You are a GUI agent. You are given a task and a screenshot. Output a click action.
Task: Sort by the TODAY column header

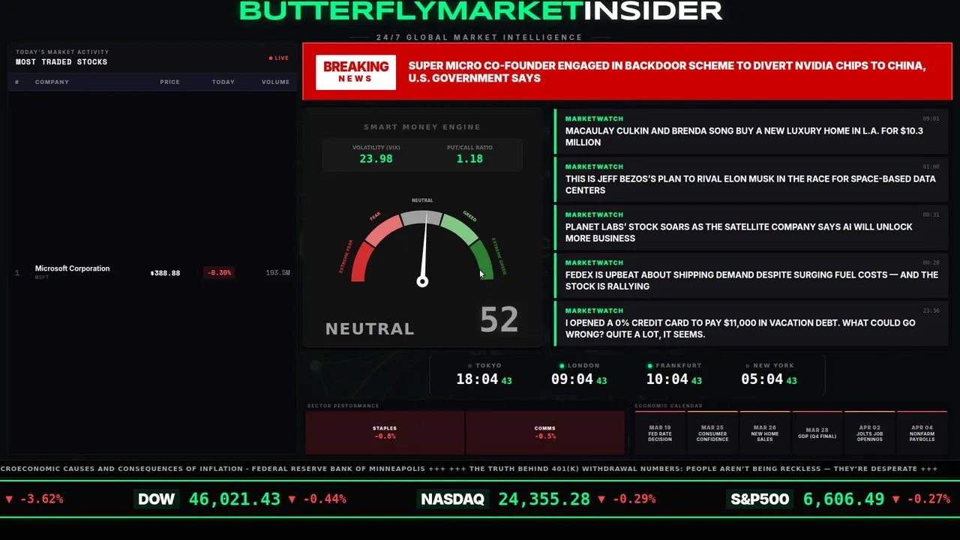[223, 82]
